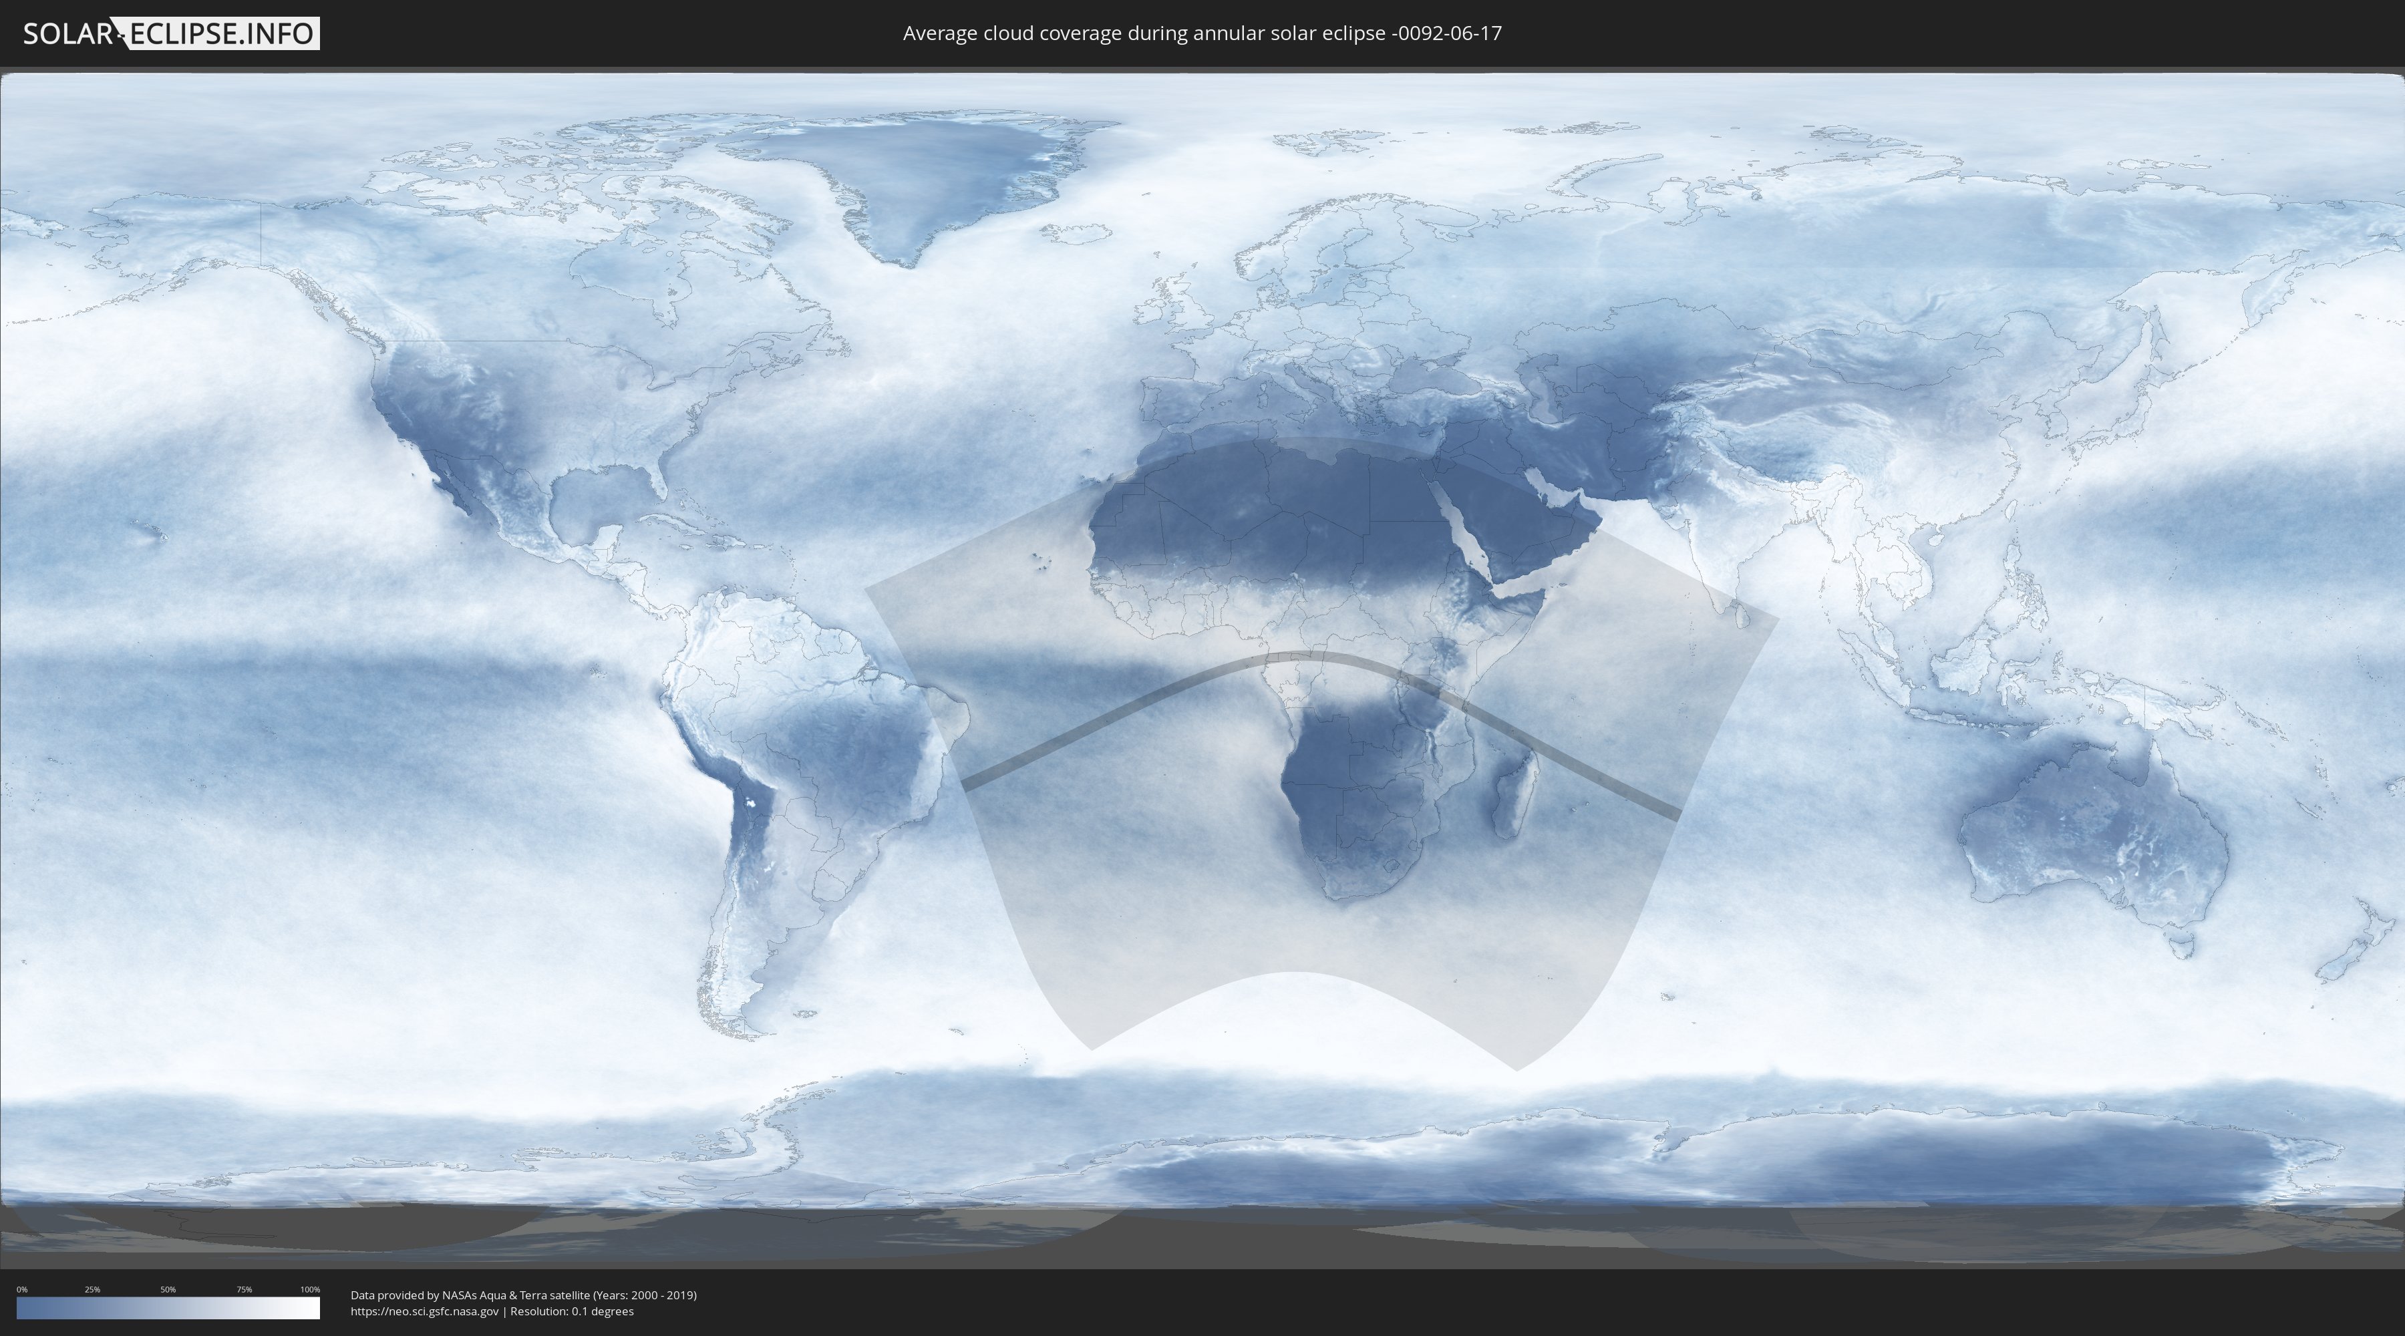Click the NASA Aqua & Terra data credit text
Screen dimensions: 2405x1336
pos(524,1295)
